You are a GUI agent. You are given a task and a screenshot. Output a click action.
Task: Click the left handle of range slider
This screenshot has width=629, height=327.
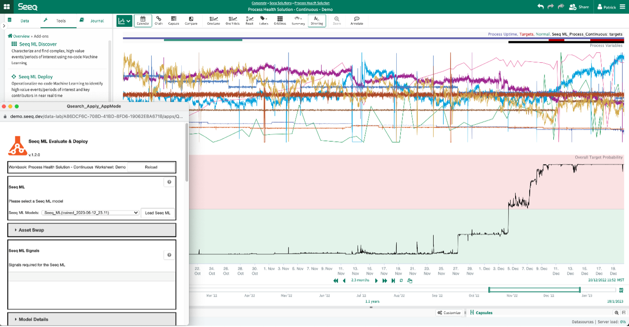tap(490, 290)
